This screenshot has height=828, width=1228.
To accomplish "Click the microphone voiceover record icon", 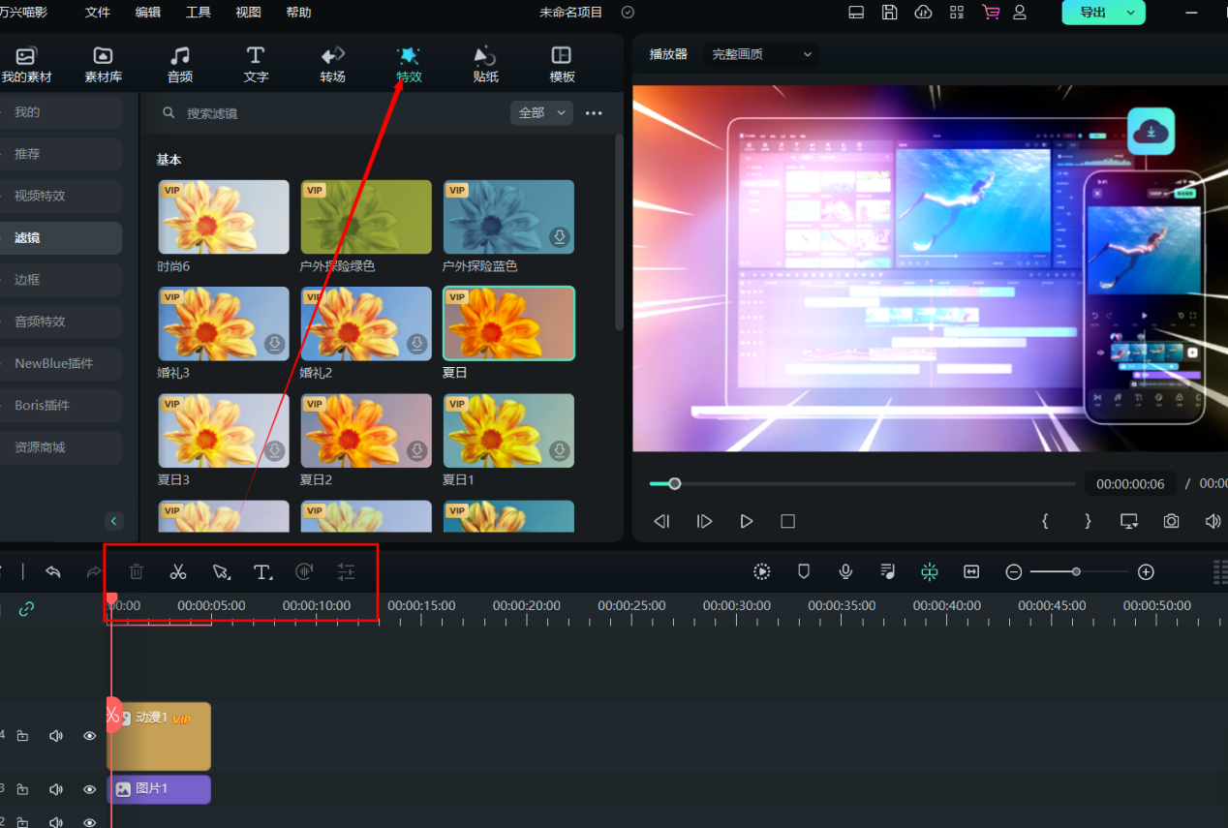I will (x=845, y=572).
